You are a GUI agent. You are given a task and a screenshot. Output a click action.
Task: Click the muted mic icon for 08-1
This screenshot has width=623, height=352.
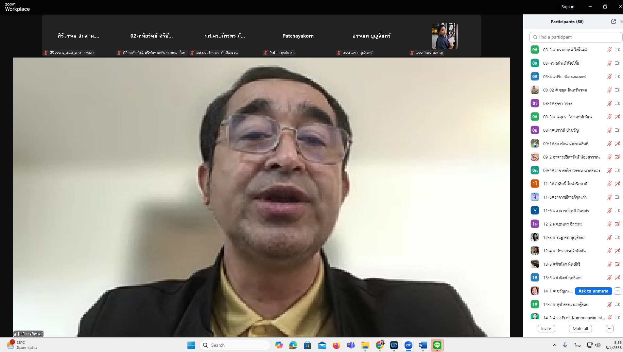pos(610,103)
